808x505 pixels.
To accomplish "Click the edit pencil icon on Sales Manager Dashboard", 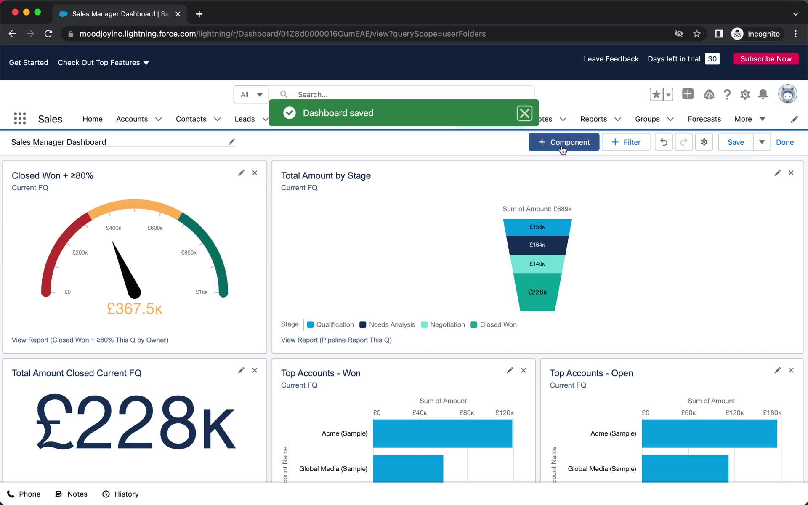I will 231,141.
